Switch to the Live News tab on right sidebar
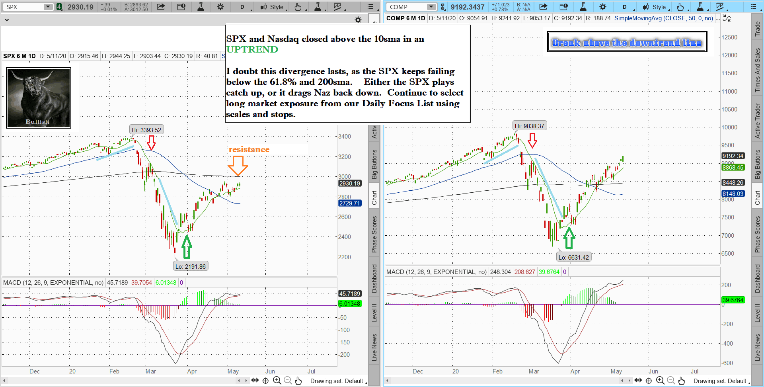This screenshot has height=387, width=764. click(758, 347)
